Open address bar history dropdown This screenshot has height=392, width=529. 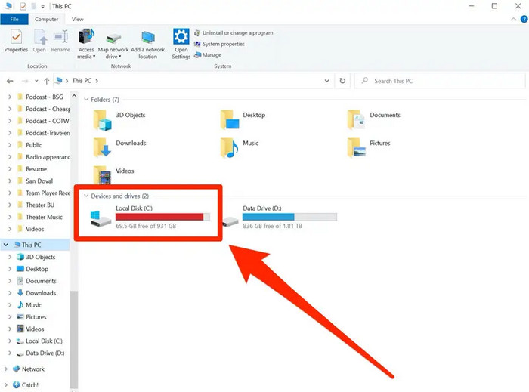pos(326,81)
